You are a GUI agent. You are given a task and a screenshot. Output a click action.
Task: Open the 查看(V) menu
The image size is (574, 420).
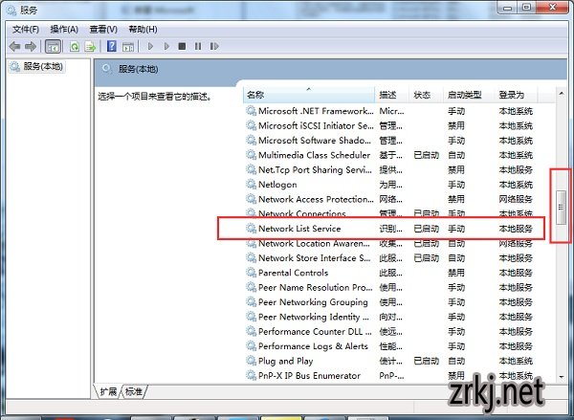[103, 30]
